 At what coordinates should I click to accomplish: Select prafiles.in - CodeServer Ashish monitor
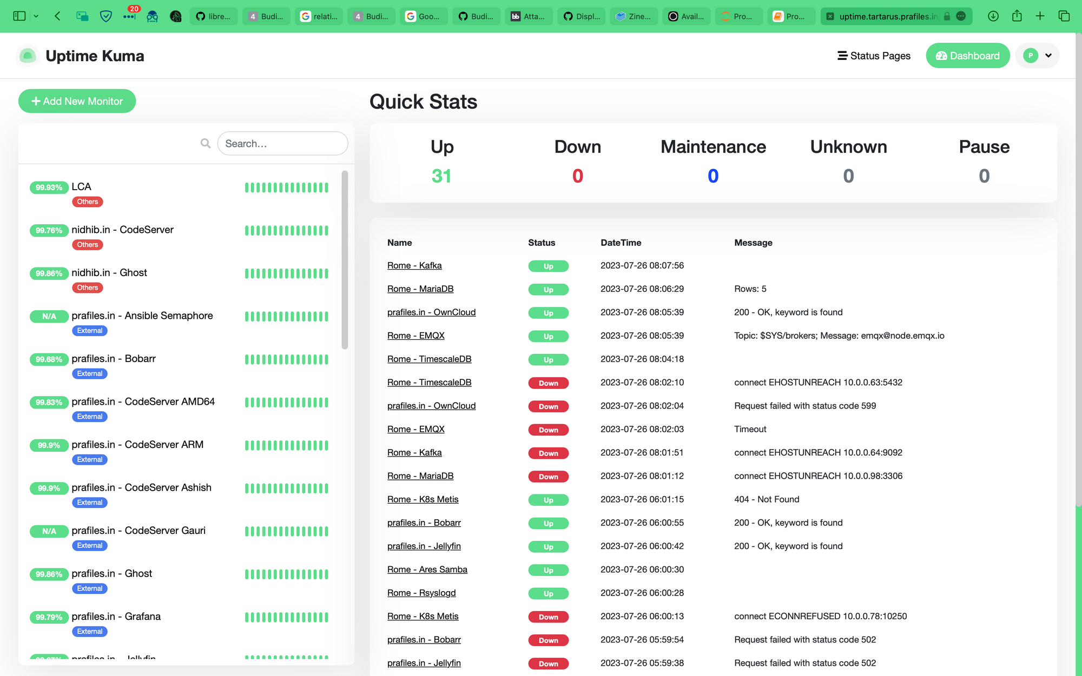click(180, 494)
